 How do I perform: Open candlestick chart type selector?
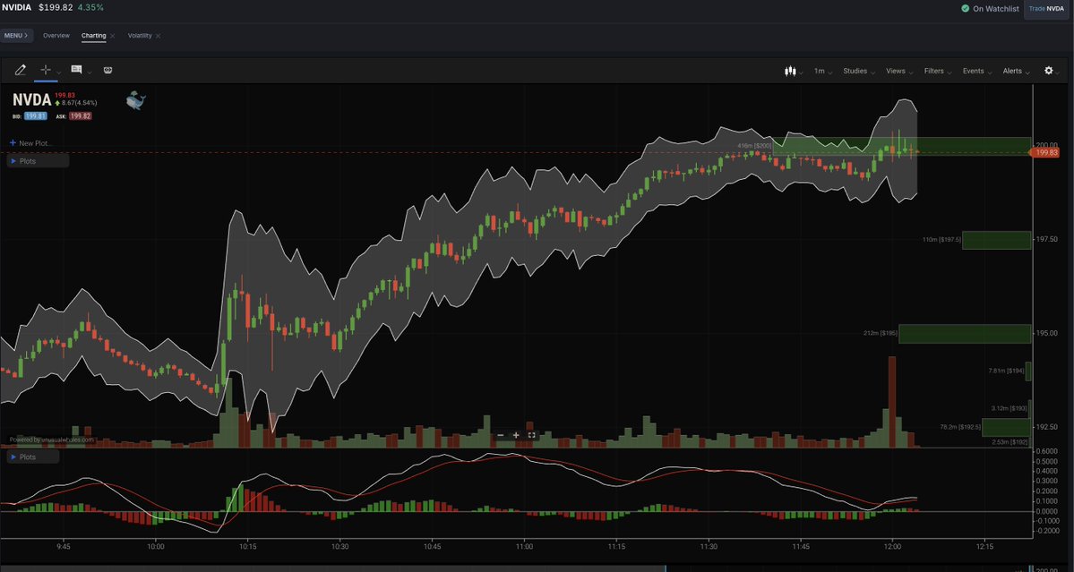(790, 71)
